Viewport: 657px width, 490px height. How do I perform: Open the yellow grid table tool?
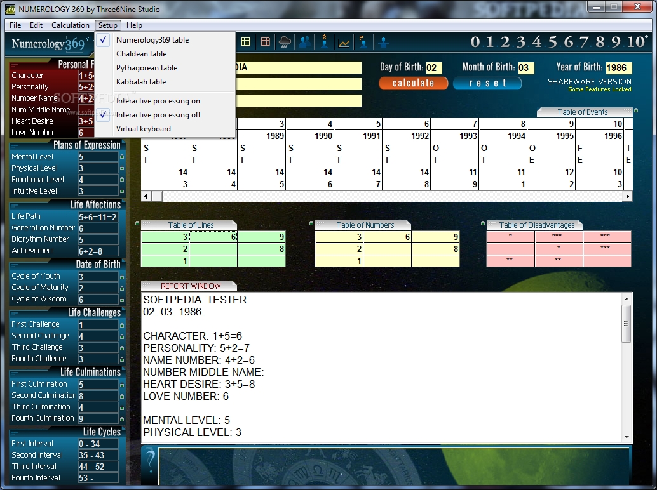pyautogui.click(x=246, y=42)
